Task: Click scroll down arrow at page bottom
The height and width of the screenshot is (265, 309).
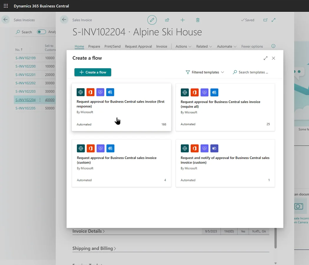Action: click(x=275, y=263)
